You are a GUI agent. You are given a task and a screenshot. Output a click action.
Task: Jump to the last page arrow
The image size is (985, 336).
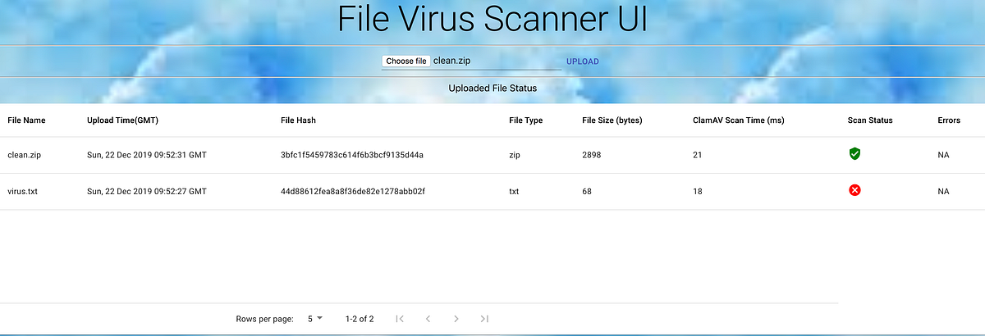[484, 319]
